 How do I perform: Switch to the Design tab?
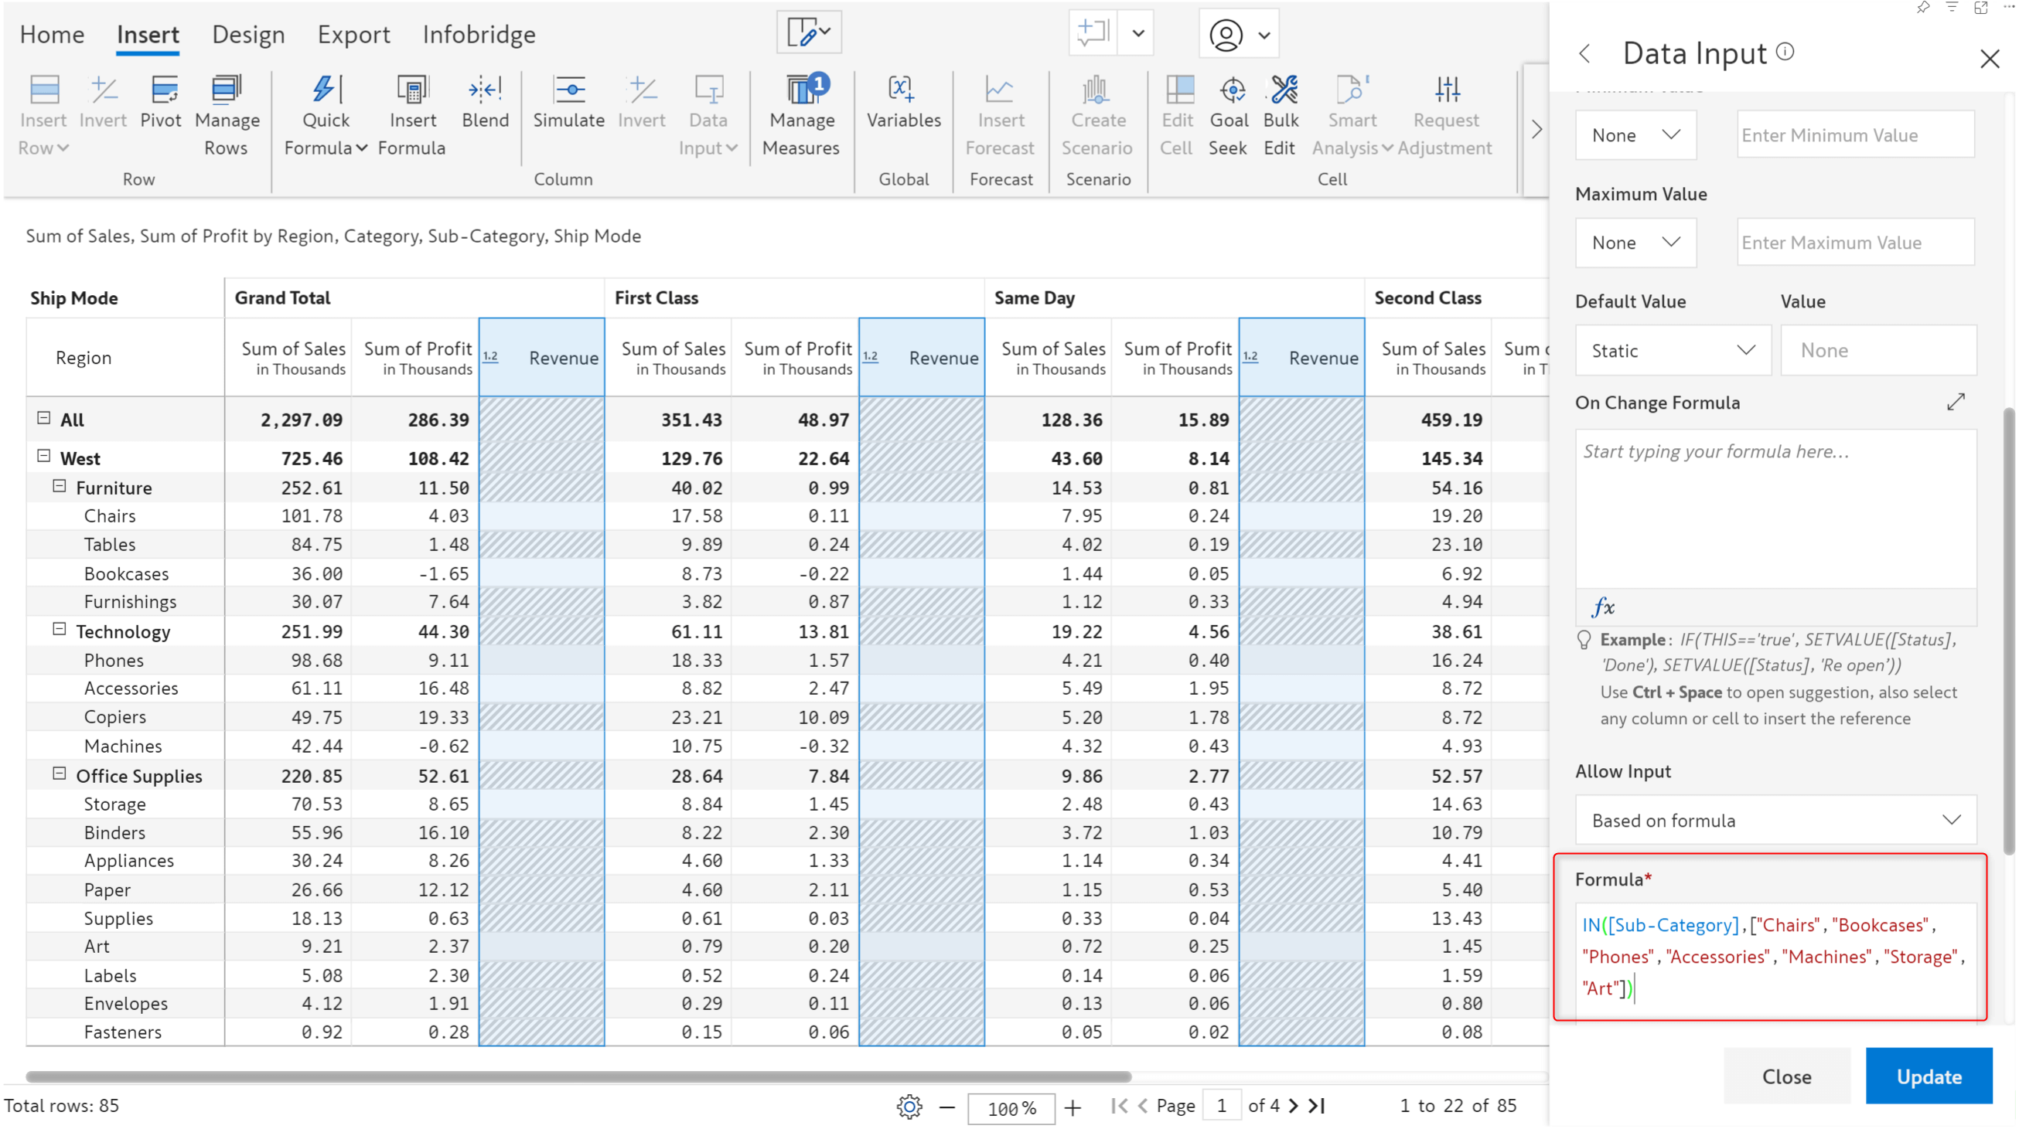click(x=248, y=35)
